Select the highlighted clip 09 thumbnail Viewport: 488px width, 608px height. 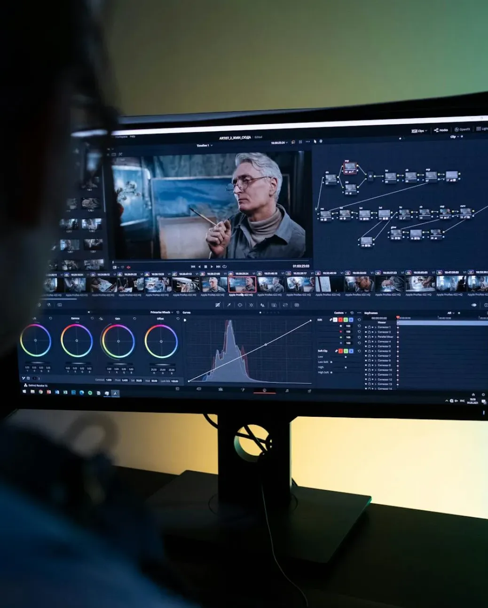(x=242, y=284)
